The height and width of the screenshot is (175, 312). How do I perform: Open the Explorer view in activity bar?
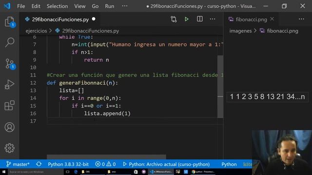(9, 21)
